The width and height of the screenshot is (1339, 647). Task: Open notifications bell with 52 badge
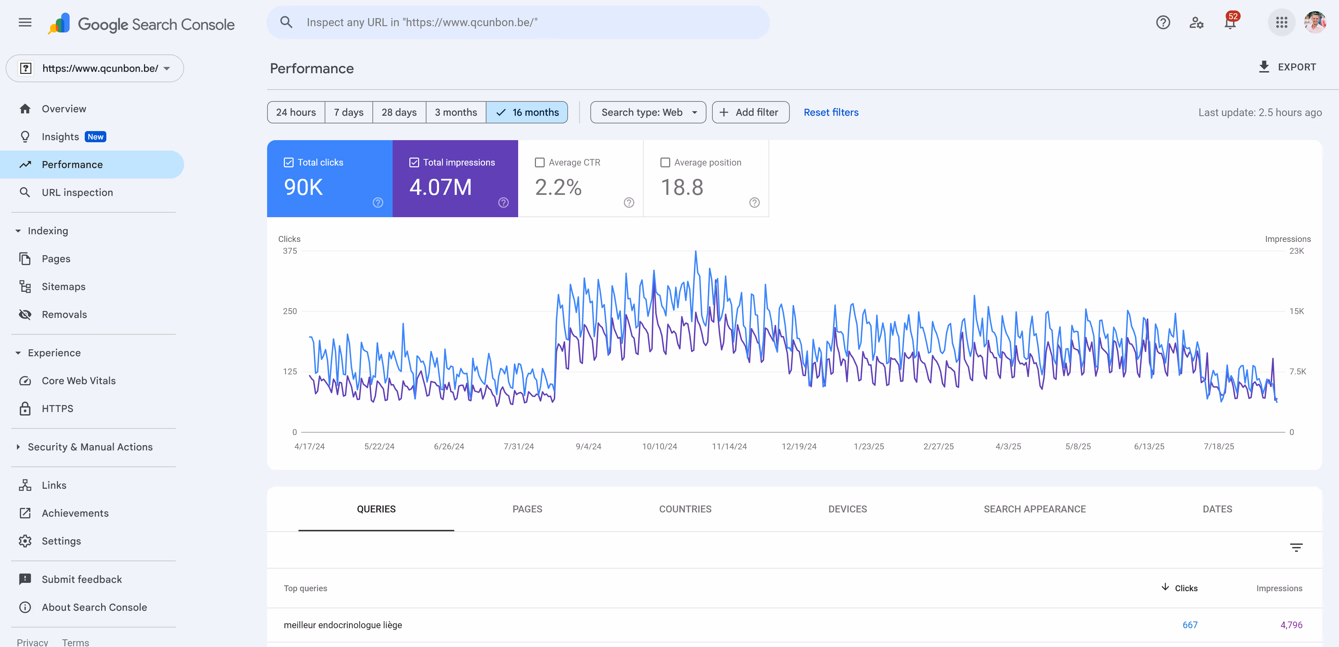1230,23
